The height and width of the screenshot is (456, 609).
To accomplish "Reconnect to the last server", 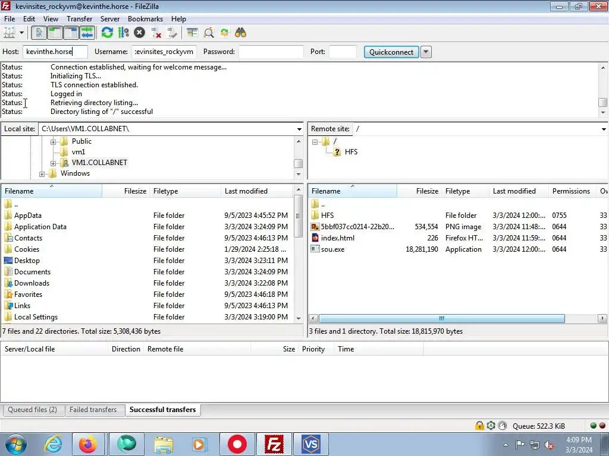I will click(172, 33).
